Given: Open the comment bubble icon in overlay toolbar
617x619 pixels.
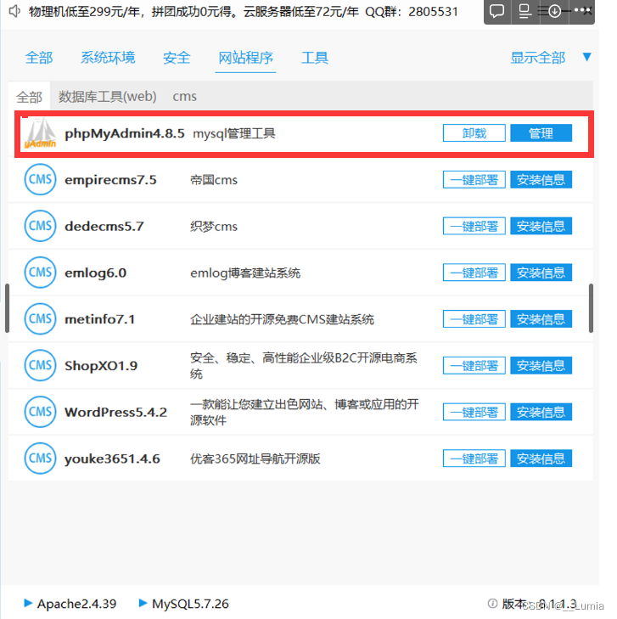Looking at the screenshot, I should [x=496, y=11].
